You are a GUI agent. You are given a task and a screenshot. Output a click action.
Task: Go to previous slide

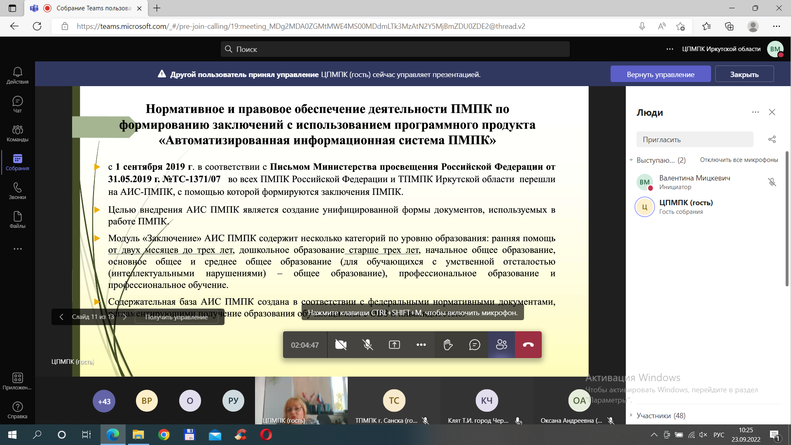click(61, 317)
